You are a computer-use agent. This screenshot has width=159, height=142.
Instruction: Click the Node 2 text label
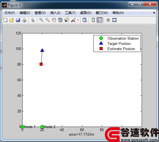pyautogui.click(x=50, y=127)
